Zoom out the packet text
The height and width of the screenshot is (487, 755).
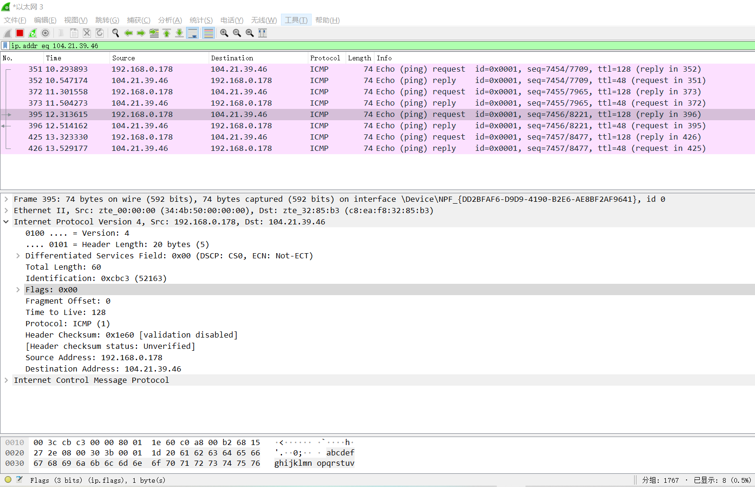(237, 33)
